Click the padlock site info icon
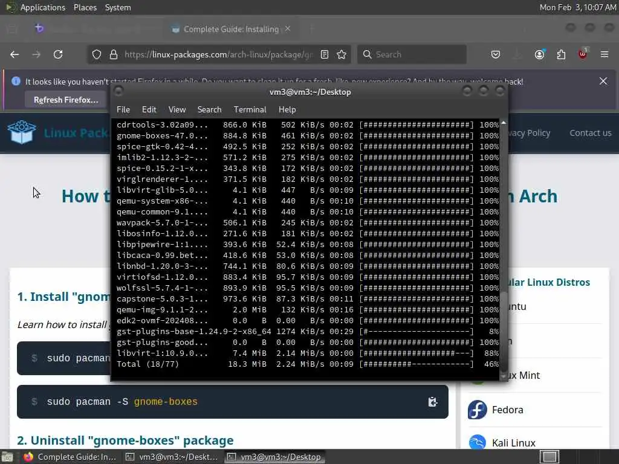The image size is (619, 464). point(114,54)
